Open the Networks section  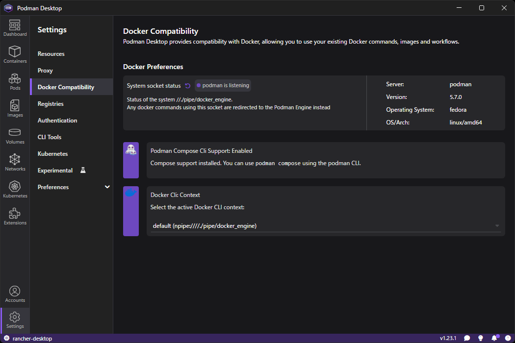pyautogui.click(x=15, y=163)
